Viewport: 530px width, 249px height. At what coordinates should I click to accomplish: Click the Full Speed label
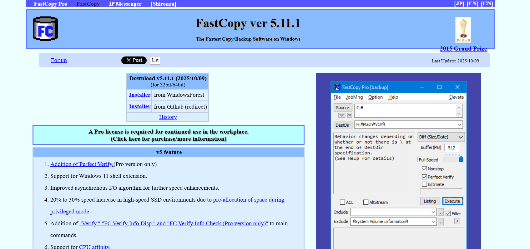pyautogui.click(x=428, y=160)
